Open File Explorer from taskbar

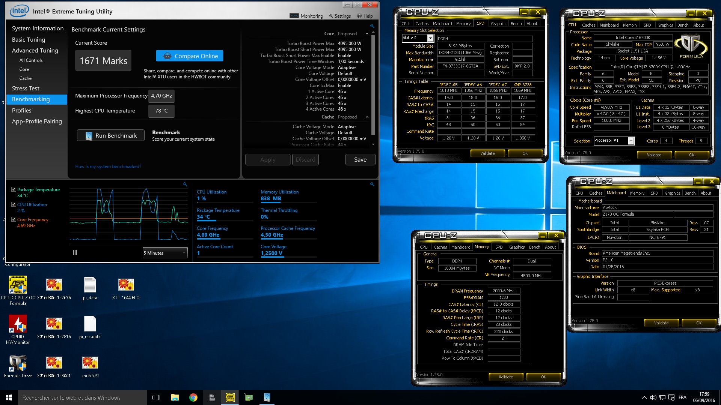click(x=175, y=397)
